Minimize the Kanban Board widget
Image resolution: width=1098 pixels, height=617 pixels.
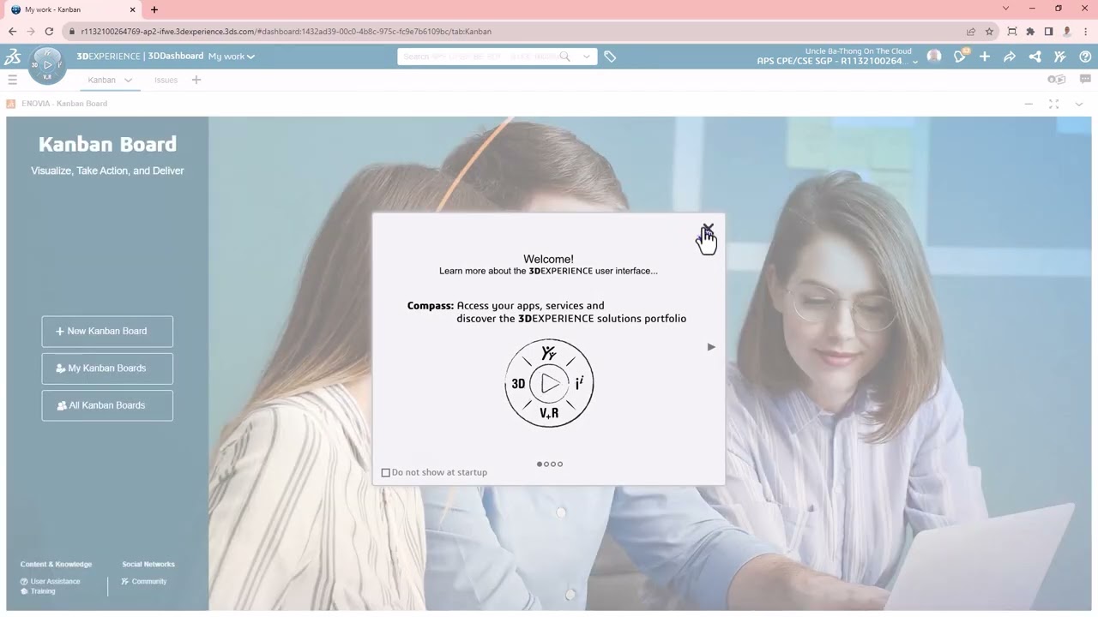[x=1029, y=104]
